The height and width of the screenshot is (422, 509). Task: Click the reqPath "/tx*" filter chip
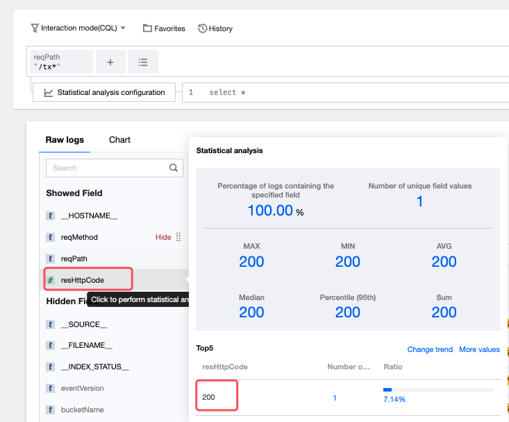pos(62,62)
